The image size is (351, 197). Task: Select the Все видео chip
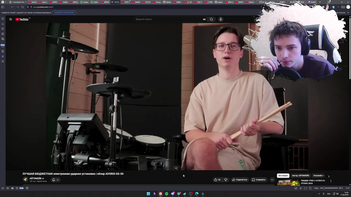point(283,176)
